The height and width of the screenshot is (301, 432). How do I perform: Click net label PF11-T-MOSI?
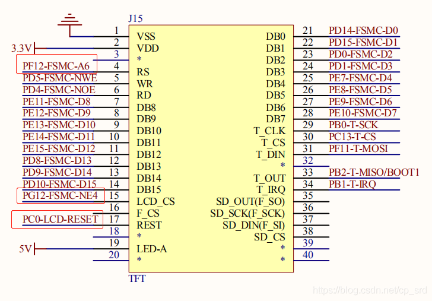tap(358, 148)
